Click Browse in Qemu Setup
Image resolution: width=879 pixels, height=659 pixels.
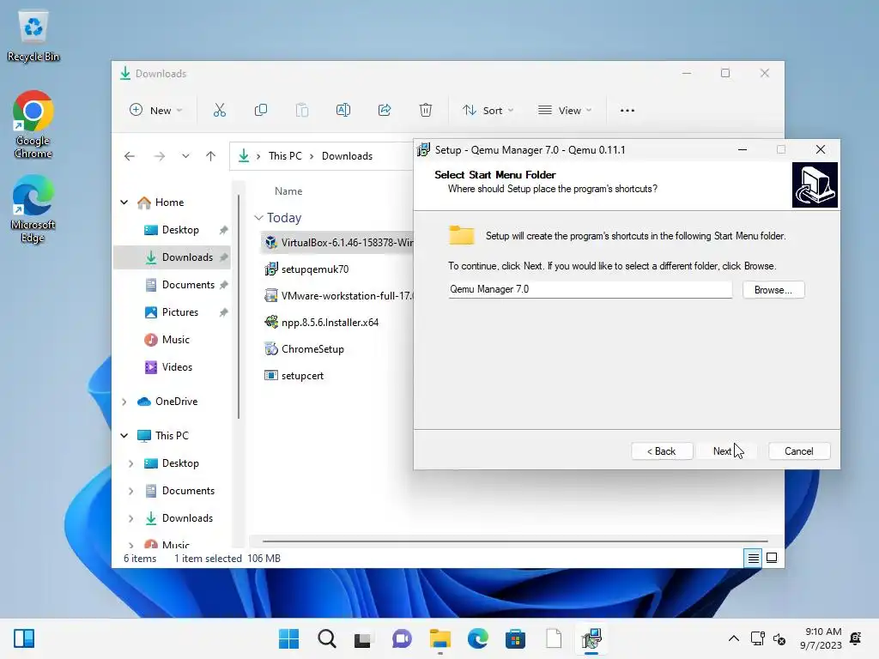pos(773,290)
